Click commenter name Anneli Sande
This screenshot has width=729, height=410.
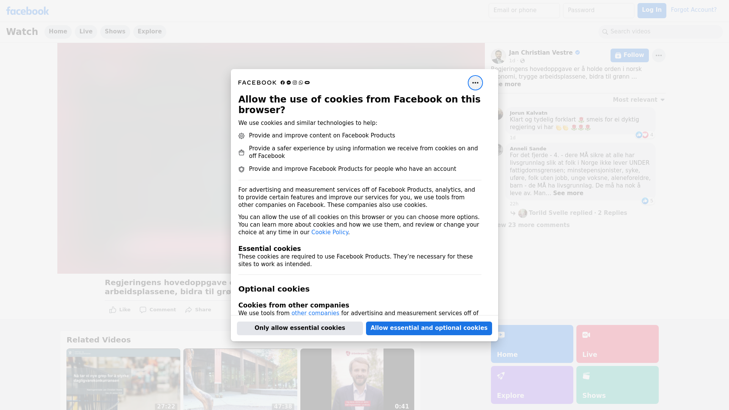tap(528, 149)
